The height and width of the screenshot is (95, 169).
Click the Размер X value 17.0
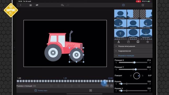pyautogui.click(x=149, y=88)
